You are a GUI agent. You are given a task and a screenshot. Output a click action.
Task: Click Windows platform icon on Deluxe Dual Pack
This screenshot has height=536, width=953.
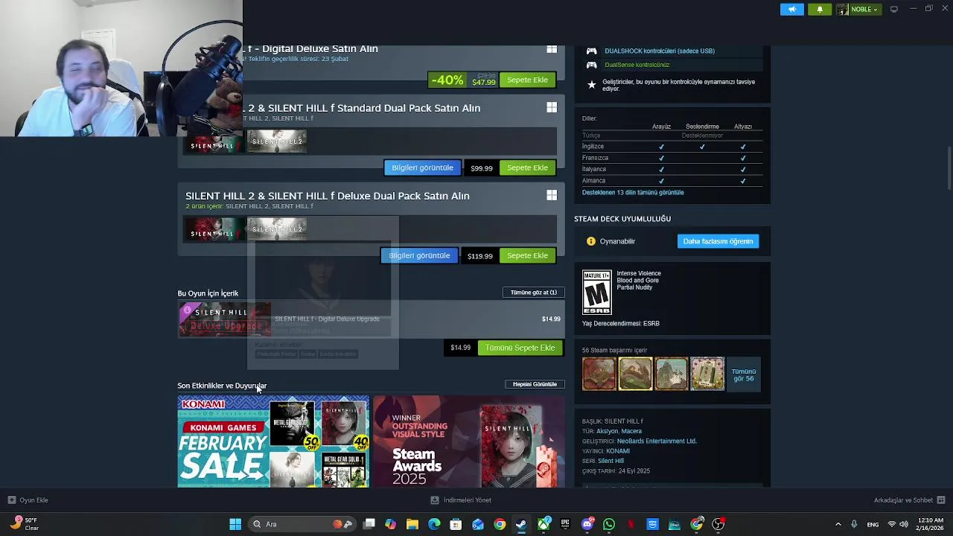552,195
